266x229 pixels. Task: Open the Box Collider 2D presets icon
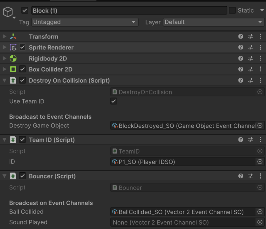[251, 69]
